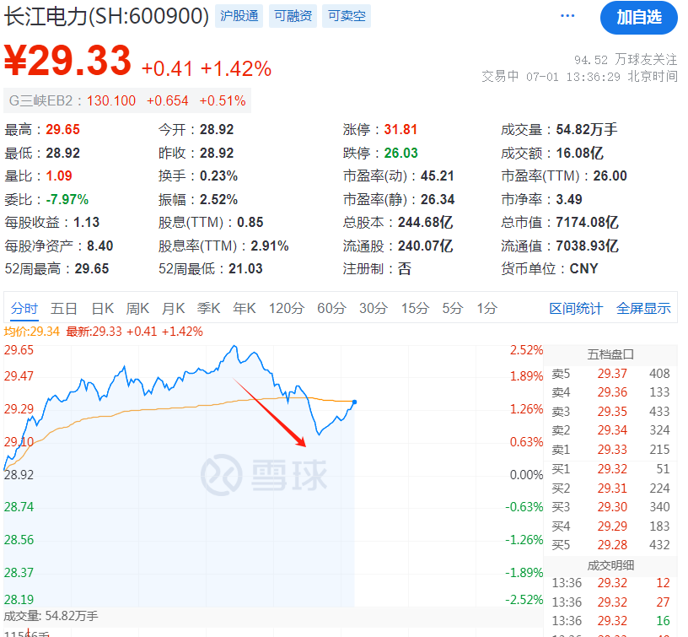Screen dimensions: 688x637
Task: Click the 总市值 value 7174.08亿
Action: point(587,222)
